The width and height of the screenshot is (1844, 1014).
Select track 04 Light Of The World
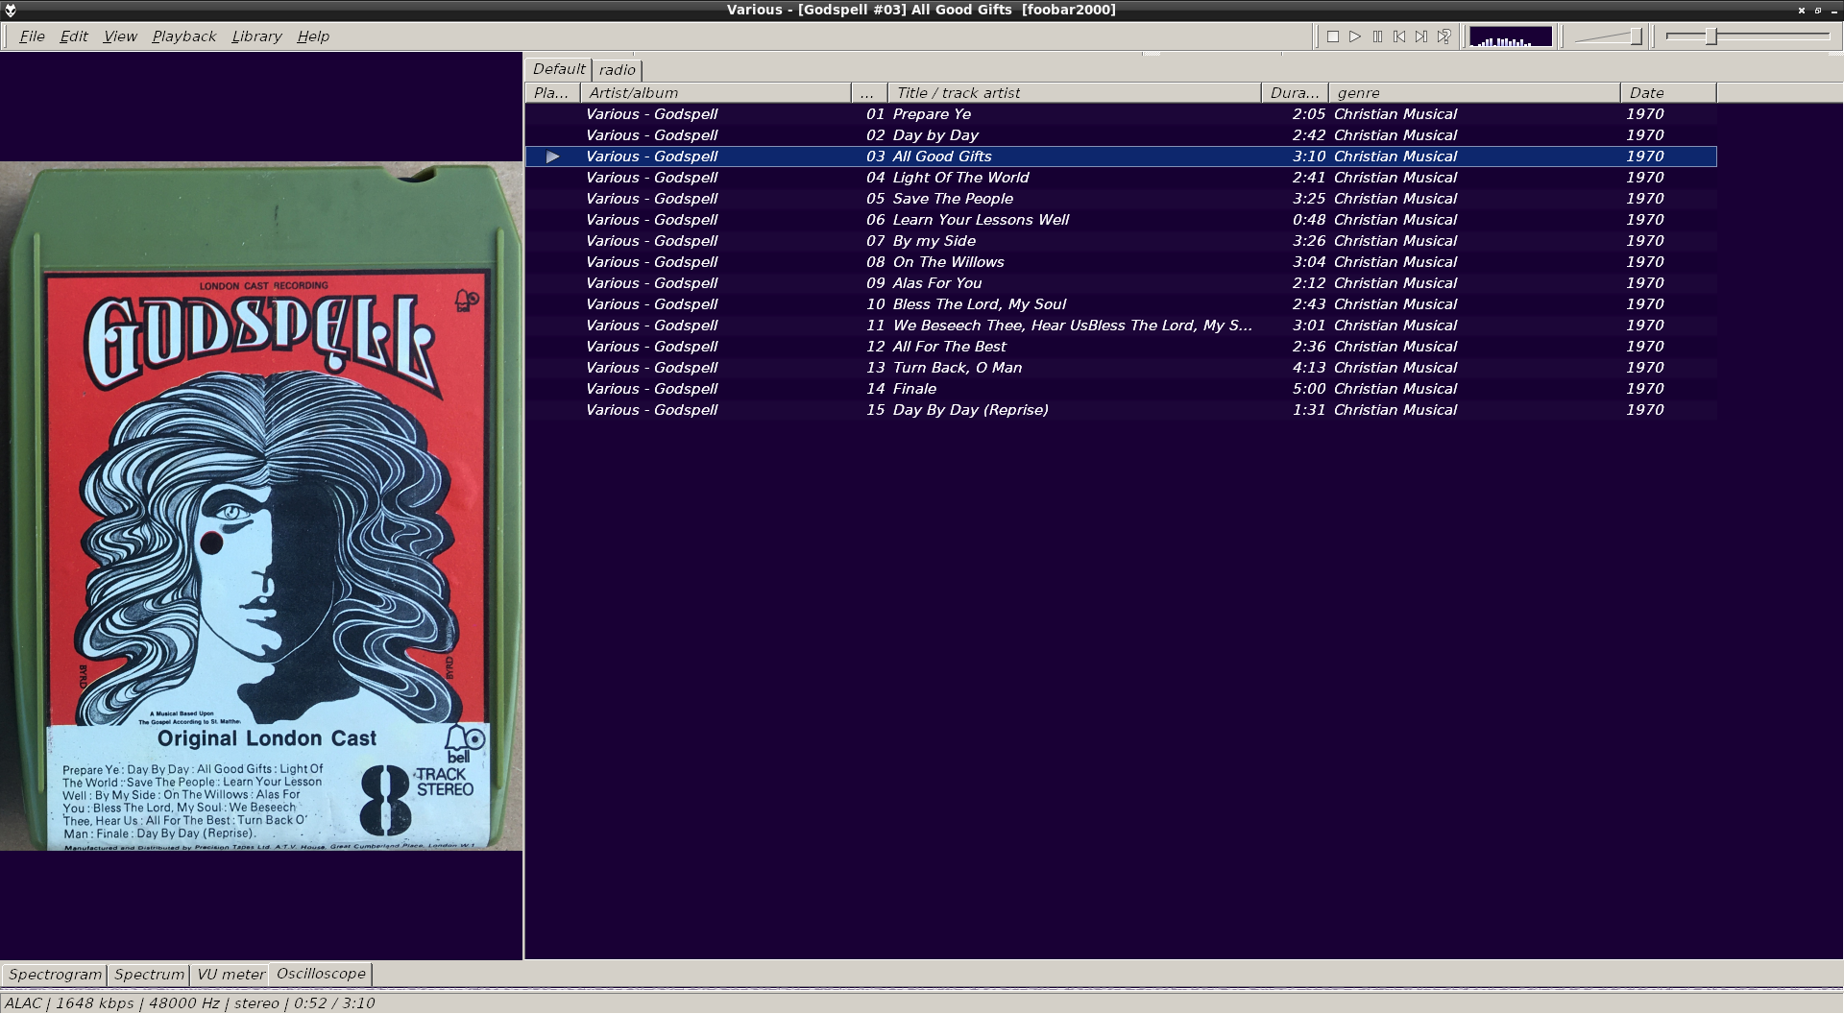coord(1121,178)
